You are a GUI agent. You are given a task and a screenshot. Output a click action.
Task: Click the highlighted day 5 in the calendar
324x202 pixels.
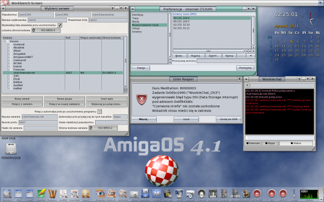point(292,42)
